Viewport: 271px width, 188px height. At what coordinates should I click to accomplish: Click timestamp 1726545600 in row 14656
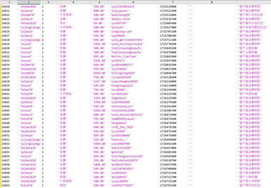168,156
